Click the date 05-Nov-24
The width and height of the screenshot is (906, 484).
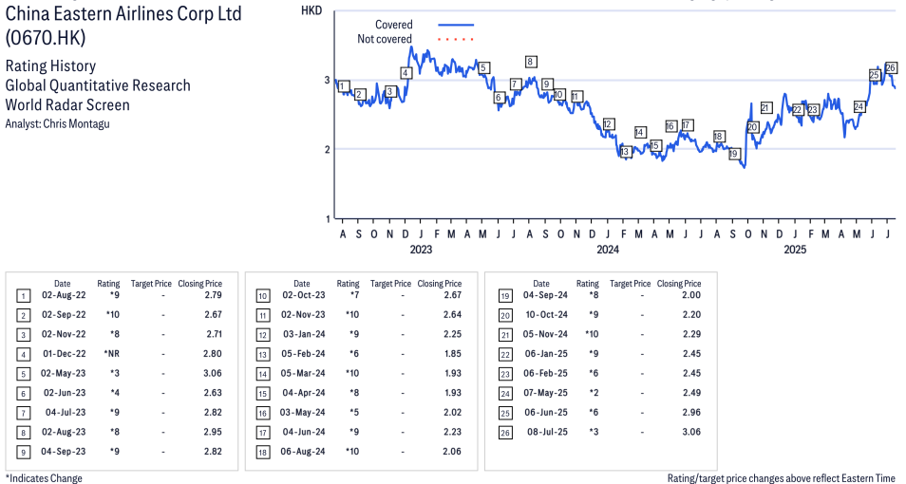tap(545, 334)
